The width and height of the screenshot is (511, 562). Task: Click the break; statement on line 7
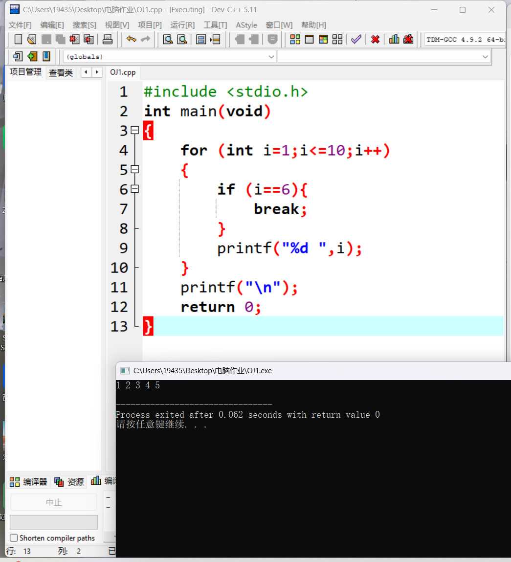click(280, 209)
